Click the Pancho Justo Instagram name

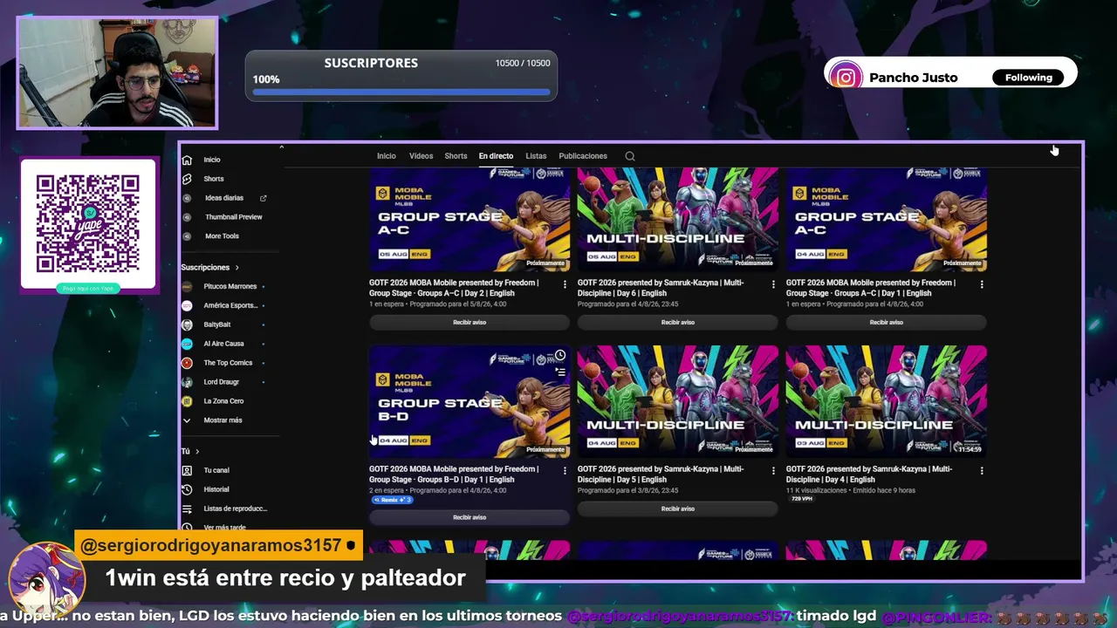(x=914, y=78)
